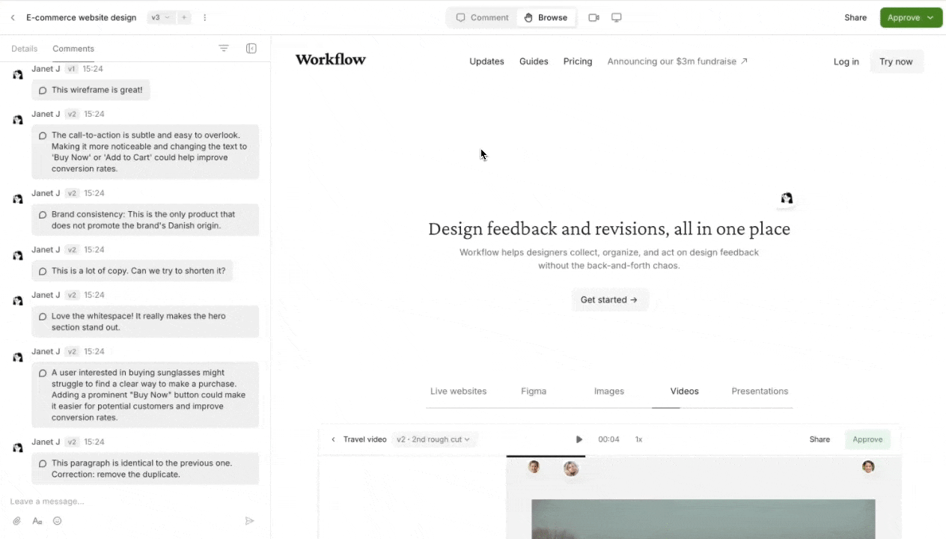The width and height of the screenshot is (946, 539).
Task: Select the 'Love the whitespace' comment
Action: 145,321
